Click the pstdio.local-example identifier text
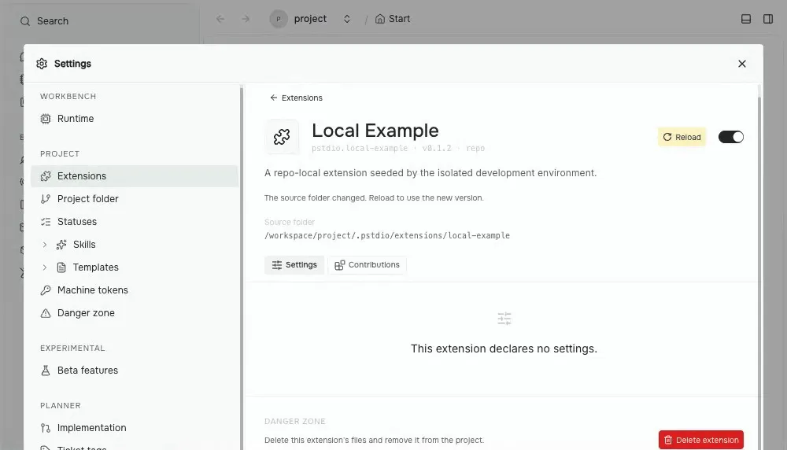 pyautogui.click(x=360, y=148)
